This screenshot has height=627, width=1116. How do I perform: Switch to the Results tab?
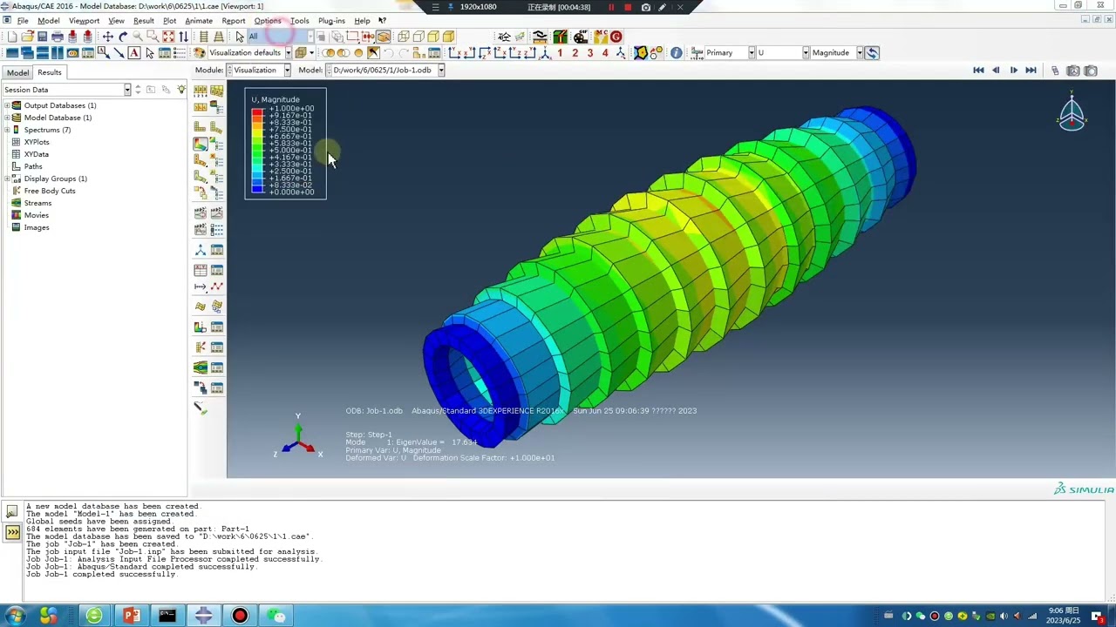tap(50, 72)
